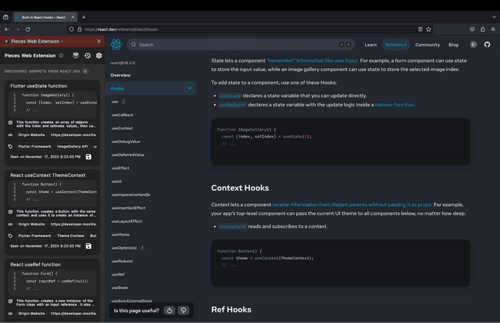Click the Flutter Framework tag in first snippet

[x=35, y=146]
